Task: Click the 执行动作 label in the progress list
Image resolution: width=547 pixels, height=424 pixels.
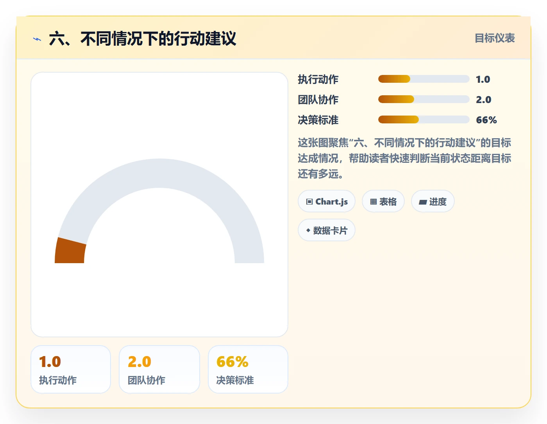Action: (x=318, y=79)
